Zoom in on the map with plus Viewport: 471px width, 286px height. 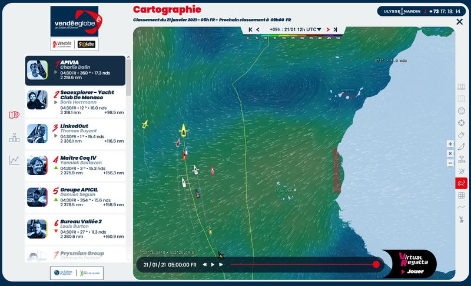pyautogui.click(x=450, y=144)
